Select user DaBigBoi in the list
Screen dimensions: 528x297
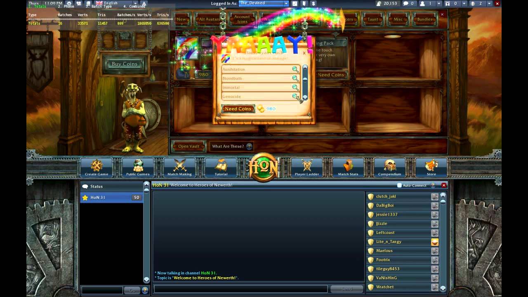click(x=403, y=206)
